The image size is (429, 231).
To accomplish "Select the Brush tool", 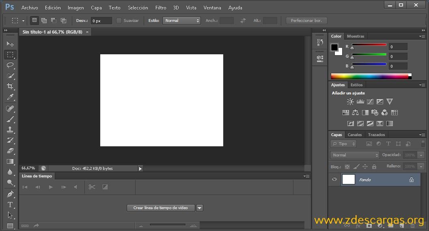I will 10,119.
